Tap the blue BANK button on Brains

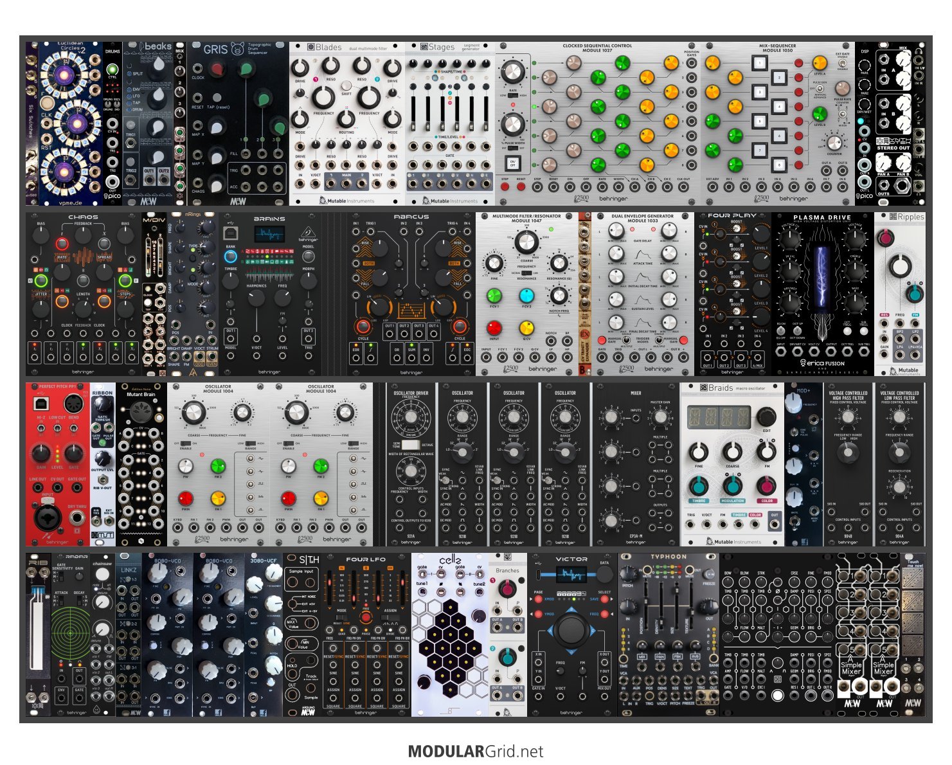[231, 256]
